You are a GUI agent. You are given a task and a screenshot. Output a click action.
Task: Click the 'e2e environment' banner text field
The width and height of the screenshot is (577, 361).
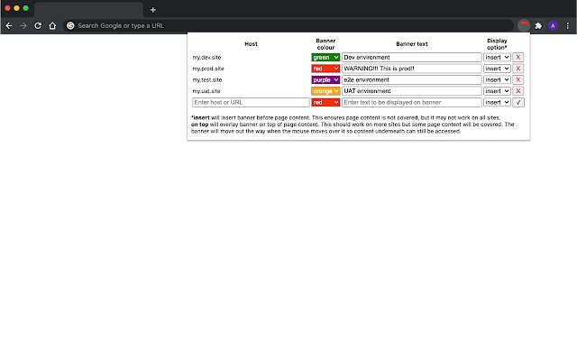tap(412, 80)
